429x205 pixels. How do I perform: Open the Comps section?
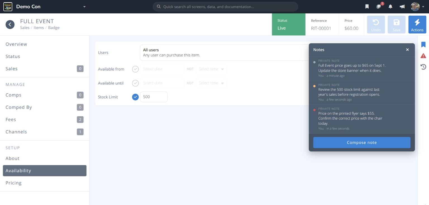pyautogui.click(x=45, y=95)
